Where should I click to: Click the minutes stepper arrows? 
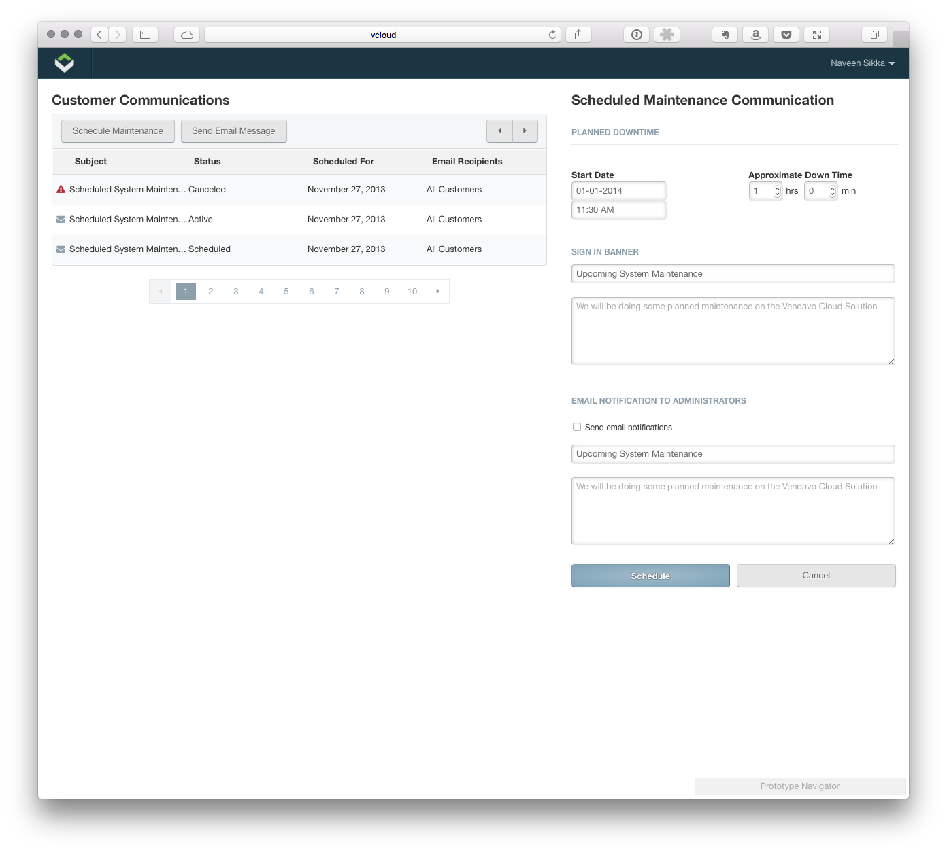pos(832,191)
